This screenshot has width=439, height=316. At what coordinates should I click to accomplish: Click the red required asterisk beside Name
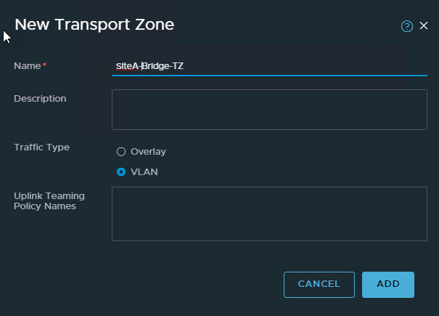coord(44,66)
